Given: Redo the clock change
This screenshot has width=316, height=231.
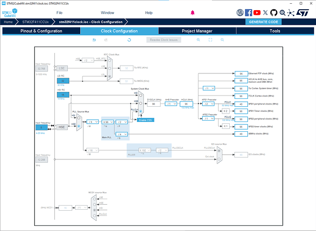Looking at the screenshot, I should tap(106, 40).
